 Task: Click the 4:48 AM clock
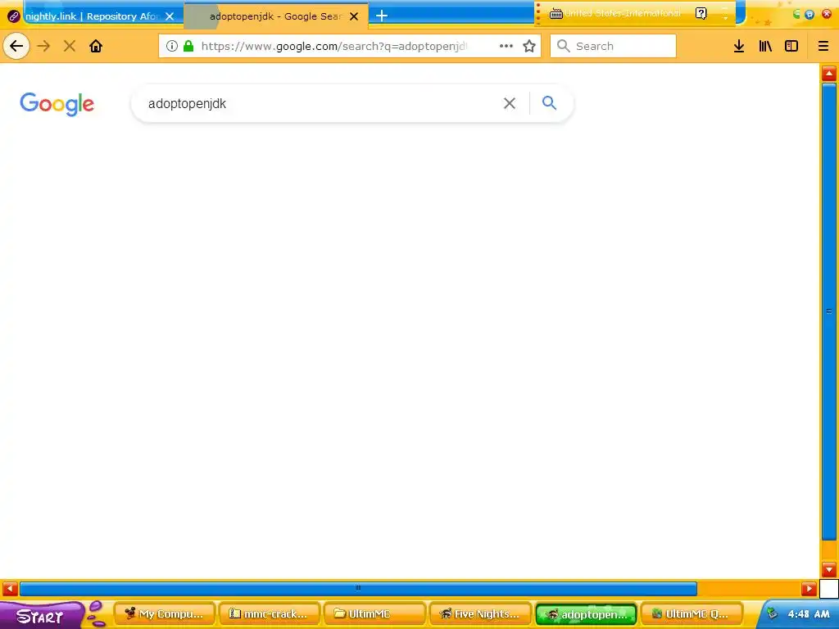point(809,614)
